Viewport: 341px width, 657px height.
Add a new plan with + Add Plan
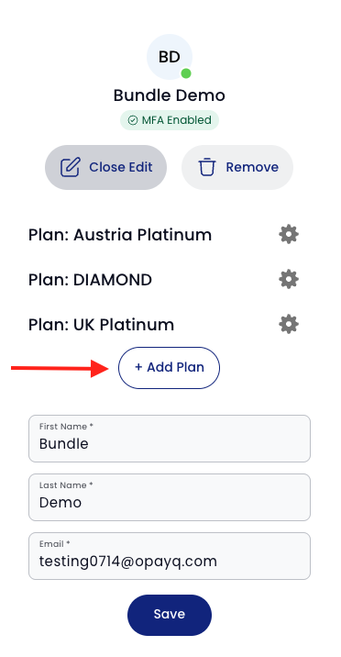pos(169,368)
